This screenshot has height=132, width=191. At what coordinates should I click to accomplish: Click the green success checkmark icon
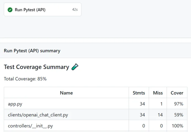pos(10,10)
